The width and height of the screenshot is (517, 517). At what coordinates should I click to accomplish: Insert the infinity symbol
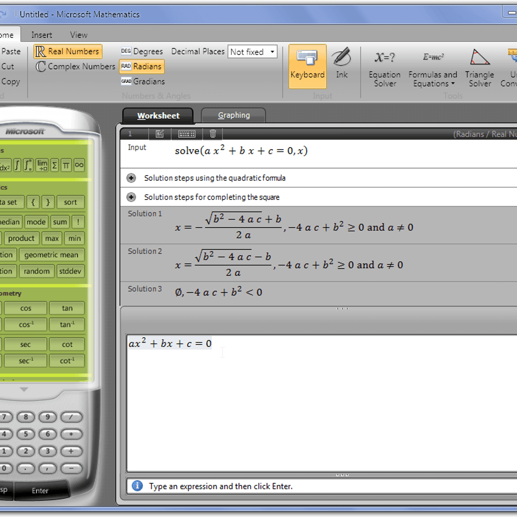(x=79, y=165)
